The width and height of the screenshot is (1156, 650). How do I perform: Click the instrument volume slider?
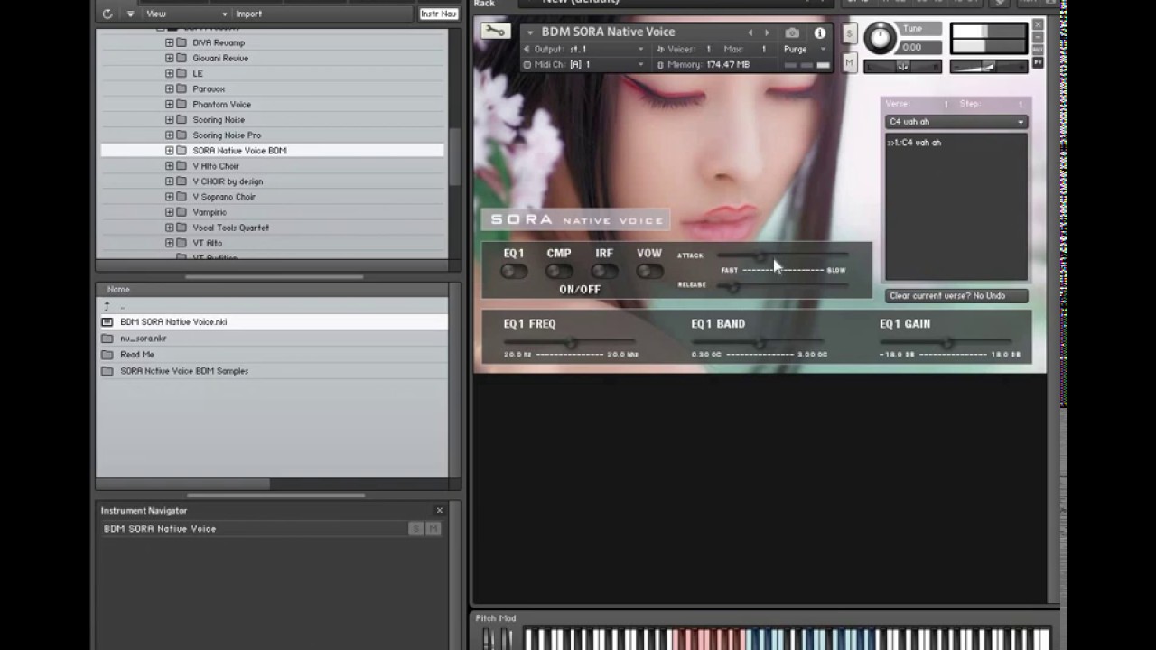tap(988, 66)
